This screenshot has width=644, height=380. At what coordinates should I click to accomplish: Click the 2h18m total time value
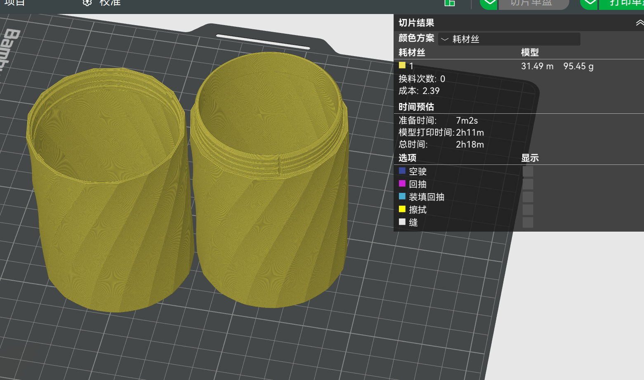470,144
